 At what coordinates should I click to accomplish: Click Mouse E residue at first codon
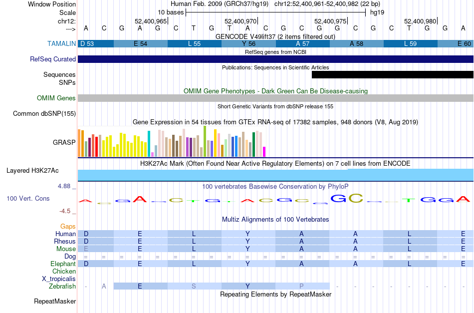click(x=86, y=249)
